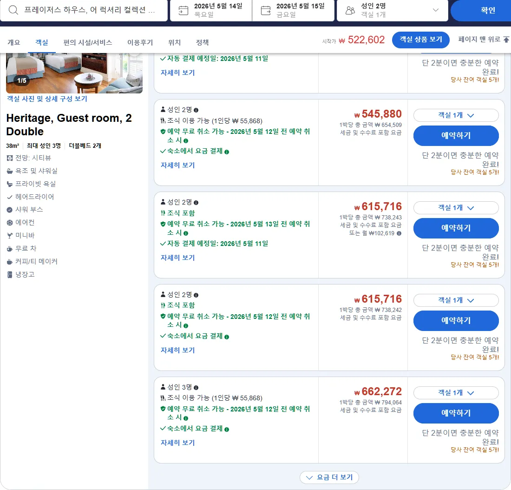
Task: Click breakfast fork icon in ₩545,880 offer
Action: pos(163,121)
